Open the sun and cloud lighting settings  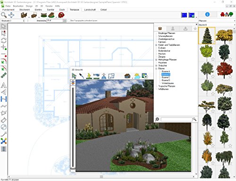pyautogui.click(x=137, y=76)
